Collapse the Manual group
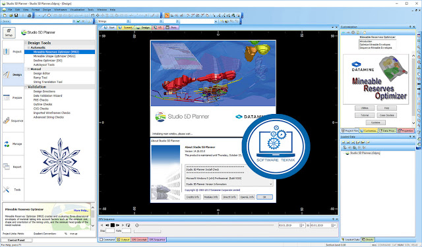Screen dimensions: 422x247 click(x=28, y=69)
